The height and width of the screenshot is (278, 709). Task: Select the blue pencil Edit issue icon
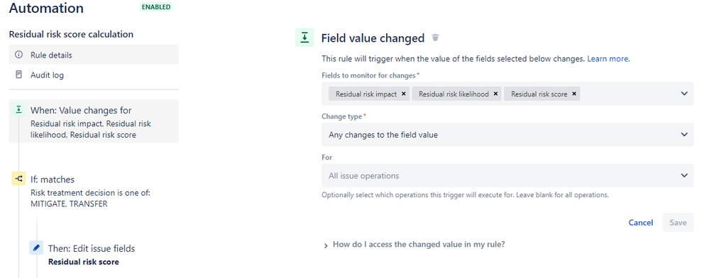point(36,248)
